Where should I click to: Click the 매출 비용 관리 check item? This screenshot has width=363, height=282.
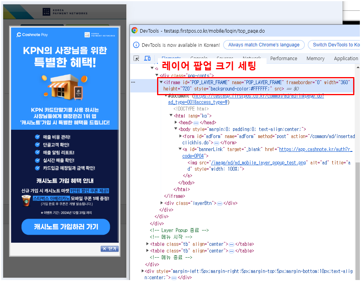coord(53,137)
